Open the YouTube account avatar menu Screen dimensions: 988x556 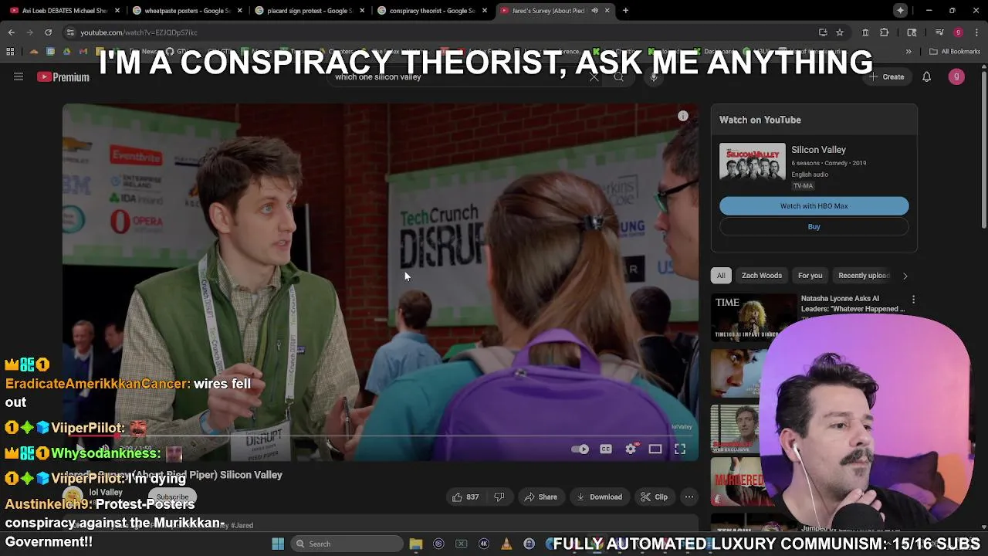point(956,76)
